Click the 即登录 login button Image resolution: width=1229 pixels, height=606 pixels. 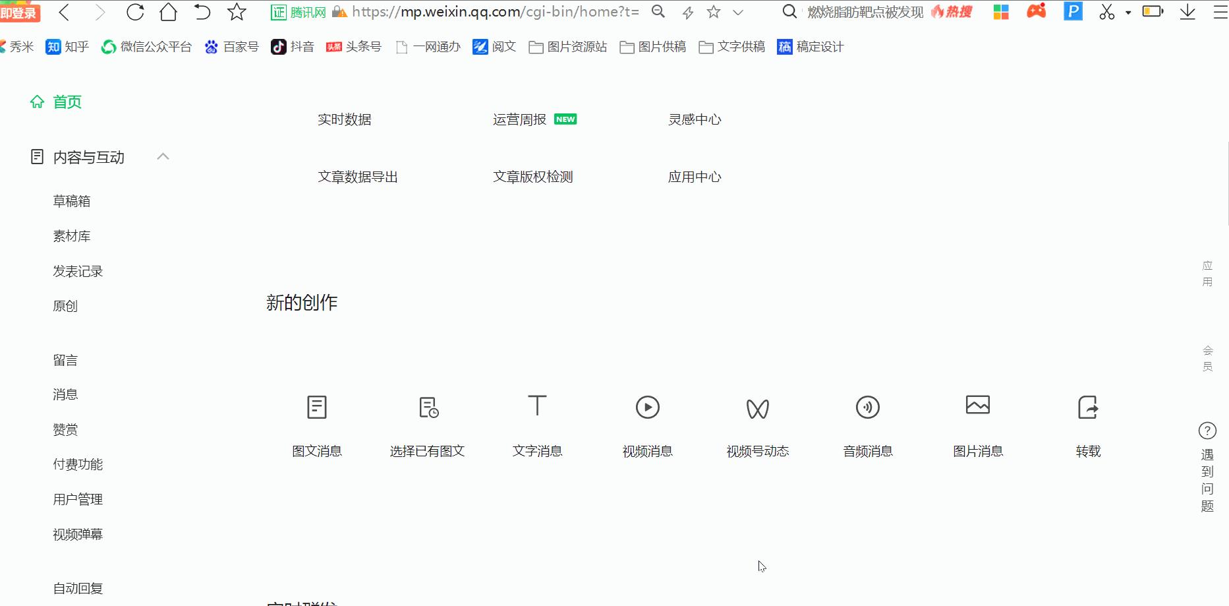(20, 11)
